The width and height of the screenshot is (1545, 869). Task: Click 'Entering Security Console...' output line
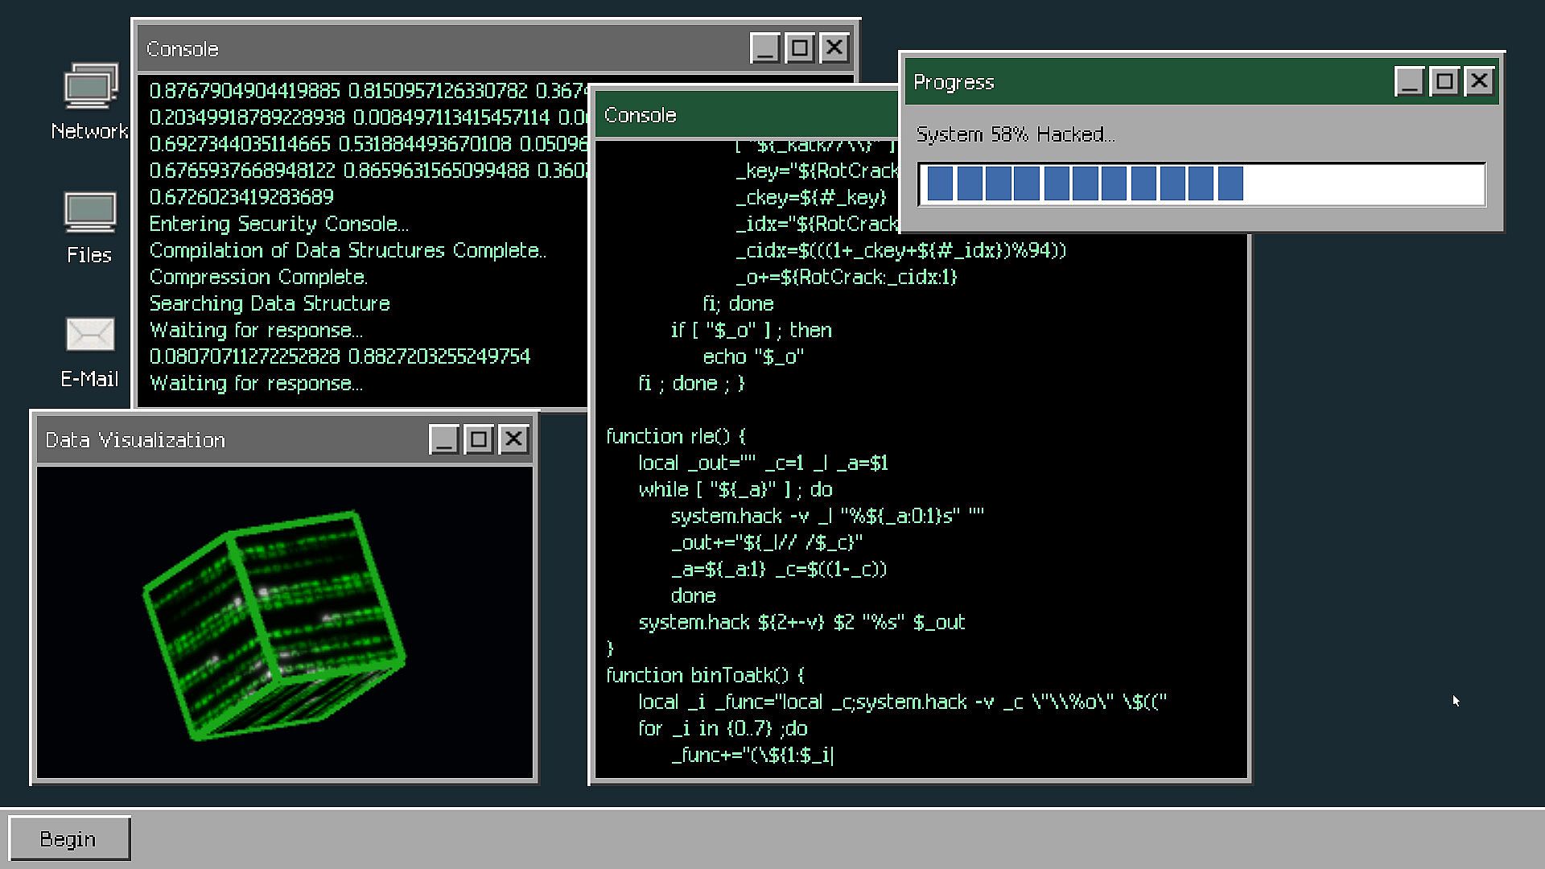(x=278, y=224)
